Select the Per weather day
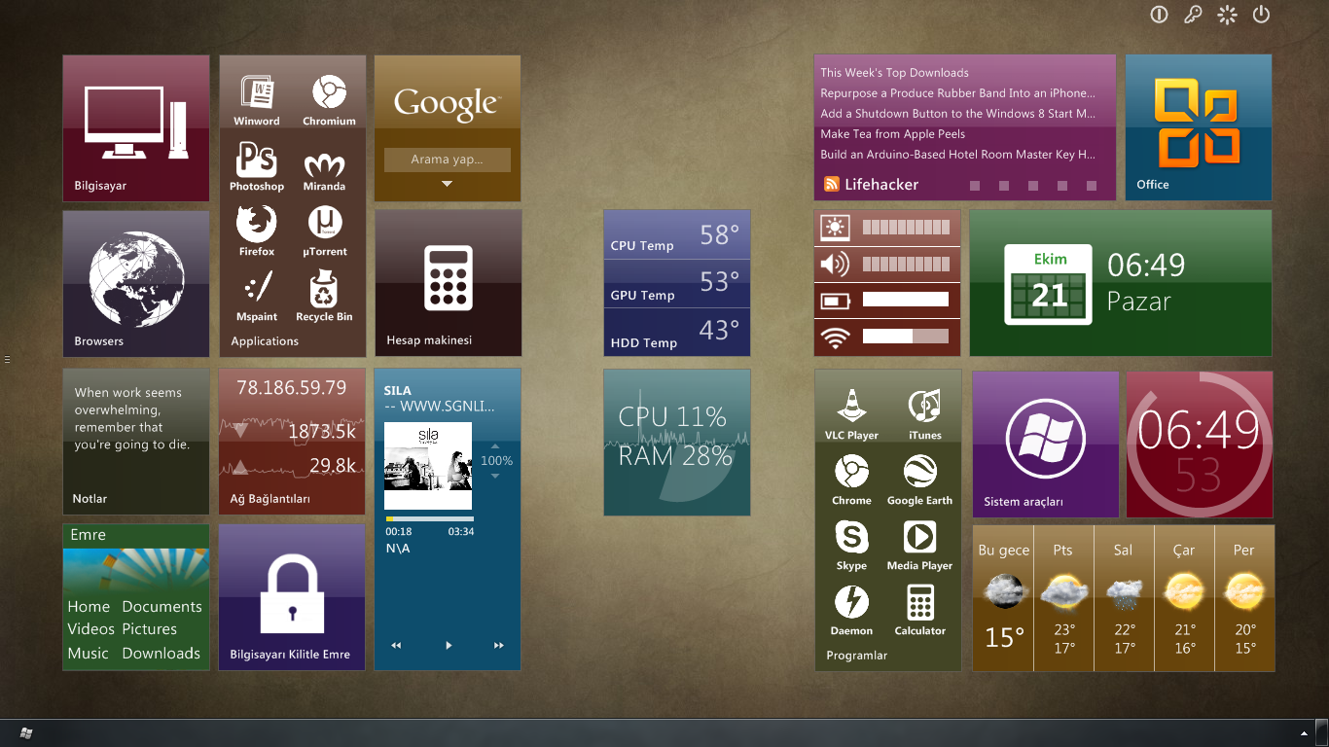The image size is (1329, 747). pyautogui.click(x=1244, y=598)
